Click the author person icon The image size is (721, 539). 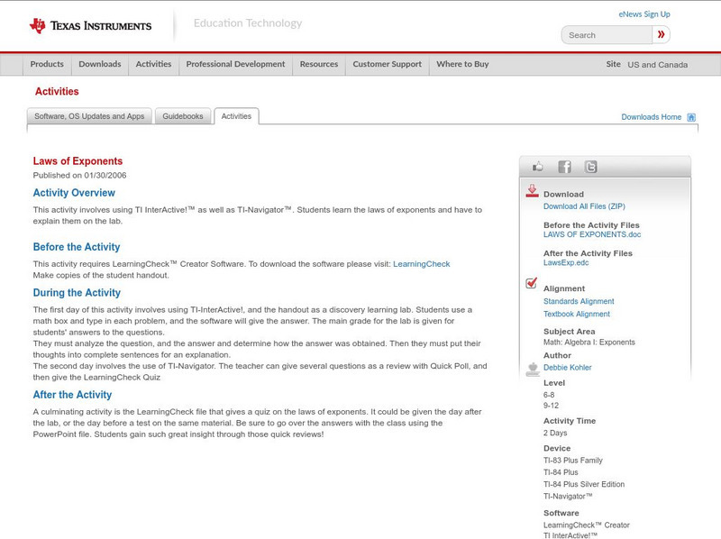click(534, 366)
